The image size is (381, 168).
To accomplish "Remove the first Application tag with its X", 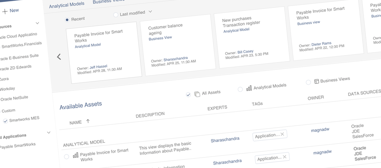I will (283, 134).
